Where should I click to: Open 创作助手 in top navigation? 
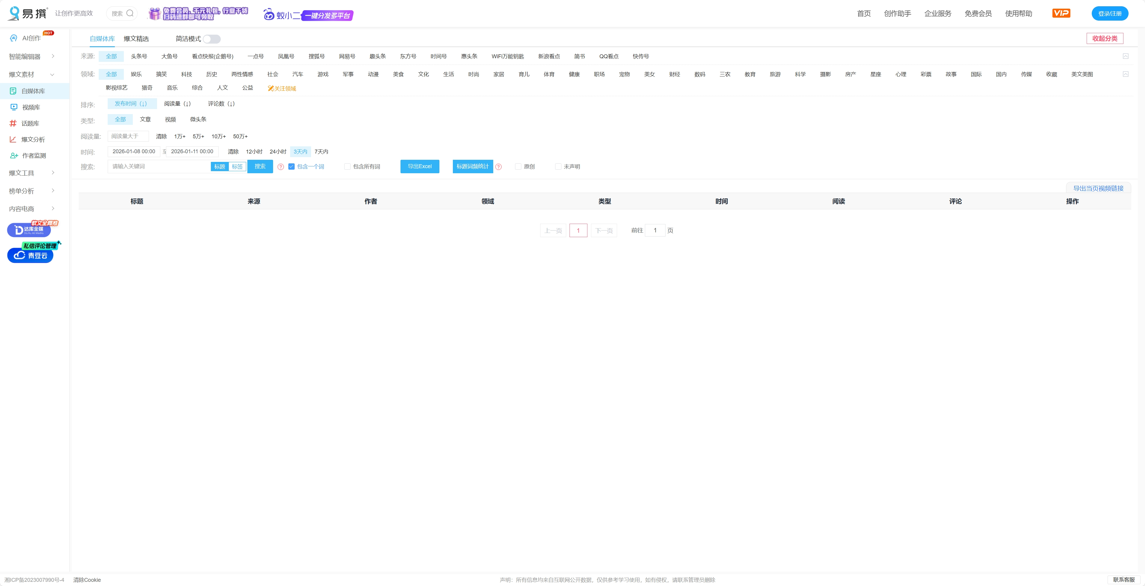coord(897,13)
